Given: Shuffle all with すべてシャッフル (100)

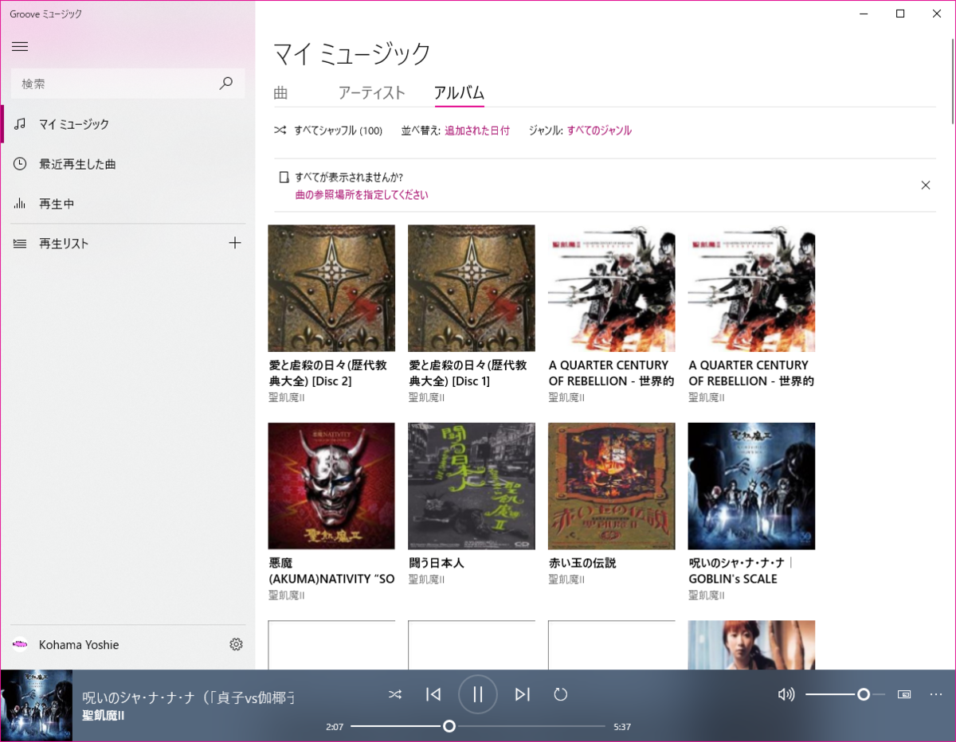Looking at the screenshot, I should [328, 131].
